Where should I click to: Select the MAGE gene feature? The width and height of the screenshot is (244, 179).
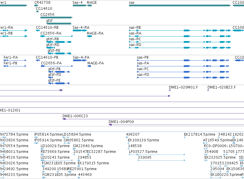click(89, 5)
